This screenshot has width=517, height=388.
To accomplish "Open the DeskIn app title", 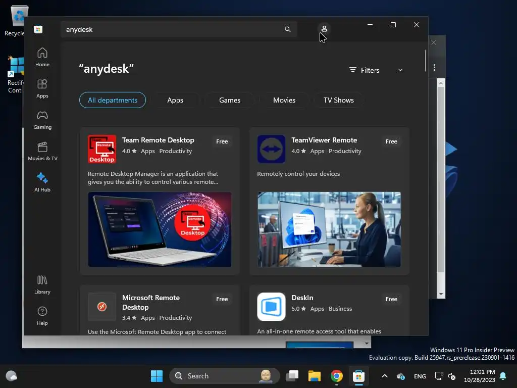I will (302, 298).
